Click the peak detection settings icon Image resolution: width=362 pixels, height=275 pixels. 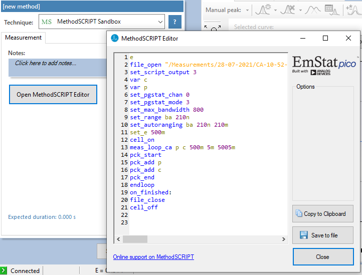pyautogui.click(x=262, y=10)
